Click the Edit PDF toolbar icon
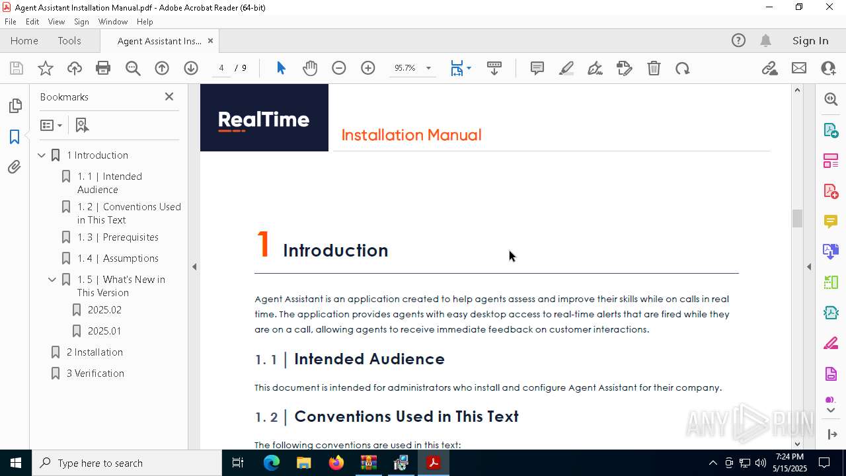This screenshot has width=846, height=476. click(625, 68)
